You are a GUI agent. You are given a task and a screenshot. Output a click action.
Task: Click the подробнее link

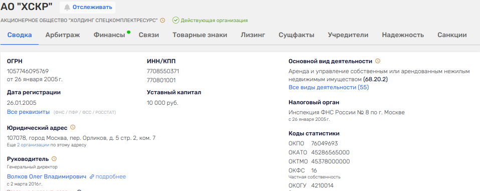tap(110, 176)
